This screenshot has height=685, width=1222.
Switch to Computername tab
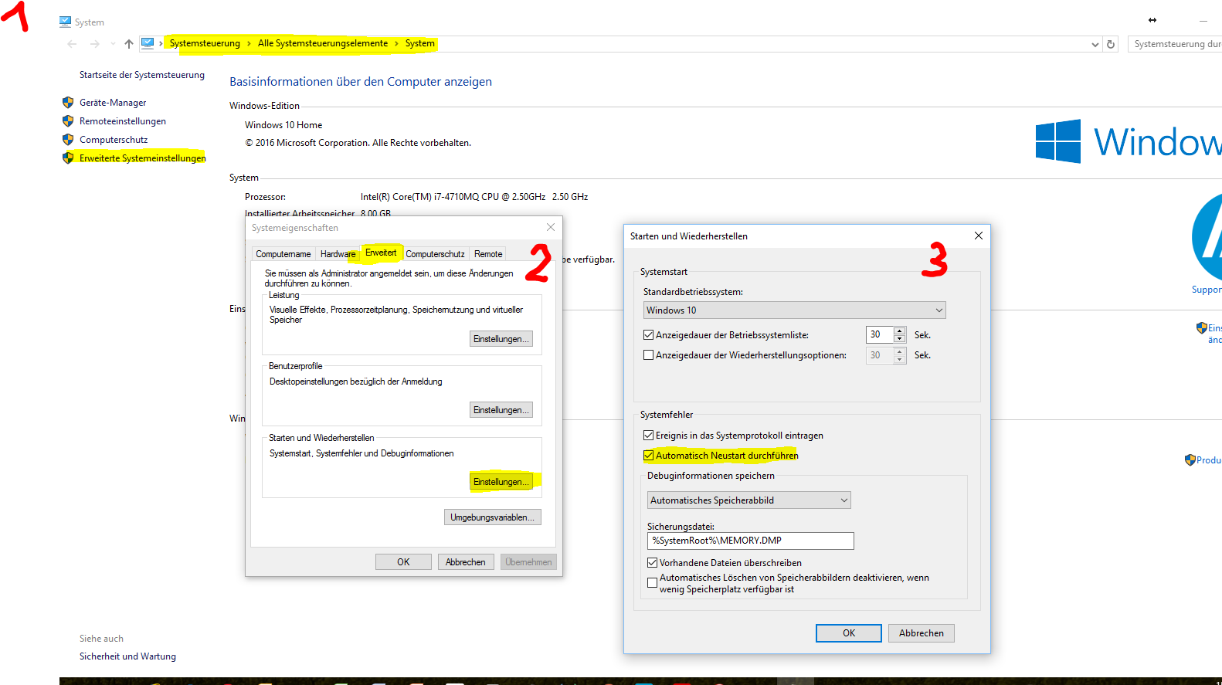click(x=283, y=254)
